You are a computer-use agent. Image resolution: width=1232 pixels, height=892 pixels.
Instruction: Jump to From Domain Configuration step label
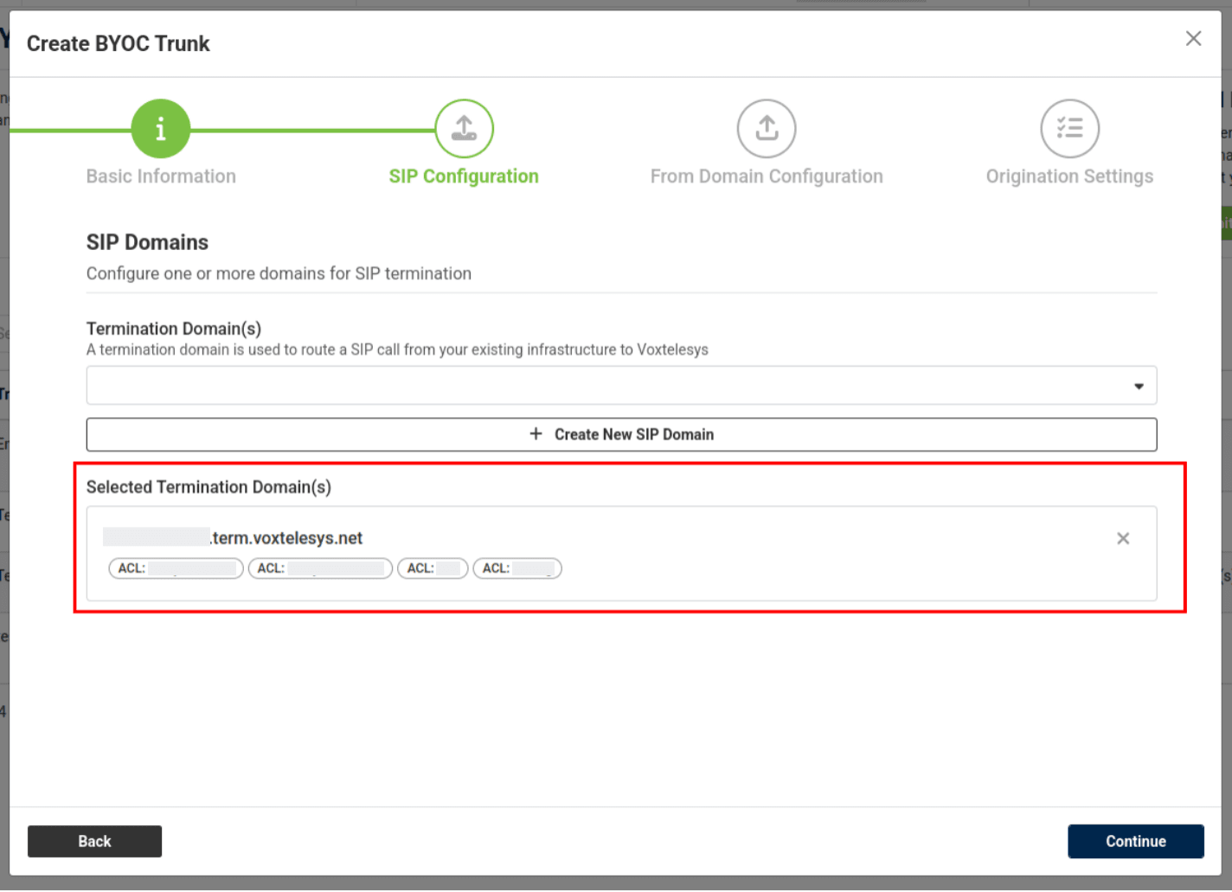[767, 176]
